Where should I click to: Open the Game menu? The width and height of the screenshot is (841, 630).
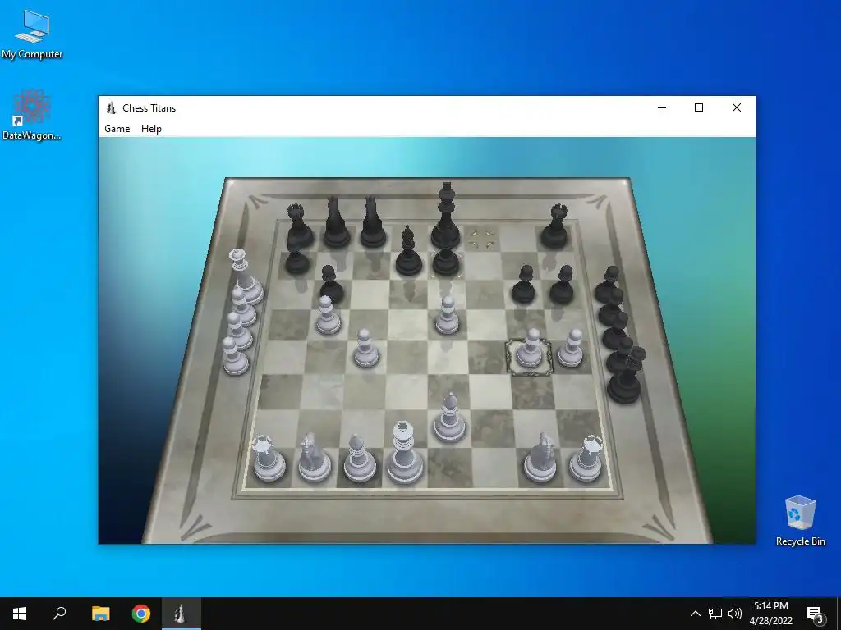(x=117, y=129)
